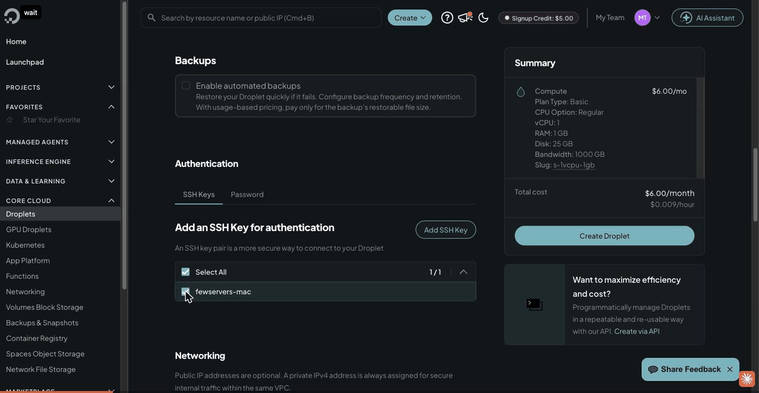
Task: Click the Add SSH Key button
Action: (x=446, y=230)
